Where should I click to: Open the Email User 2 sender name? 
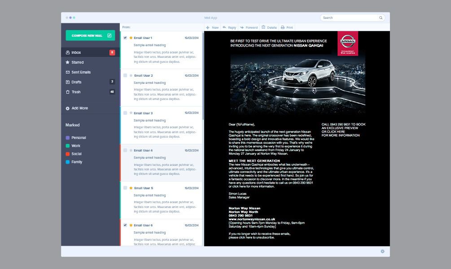tap(143, 76)
